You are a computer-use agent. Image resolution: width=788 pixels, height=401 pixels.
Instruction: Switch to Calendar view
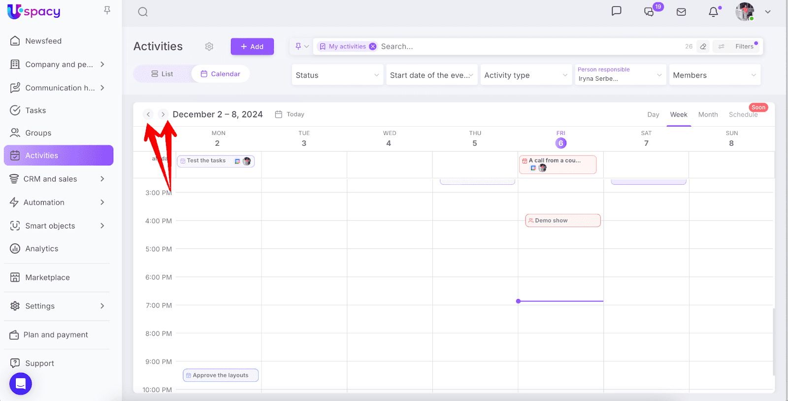click(x=221, y=74)
